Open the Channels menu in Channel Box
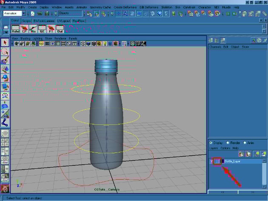This screenshot has width=268, height=201. [x=215, y=47]
